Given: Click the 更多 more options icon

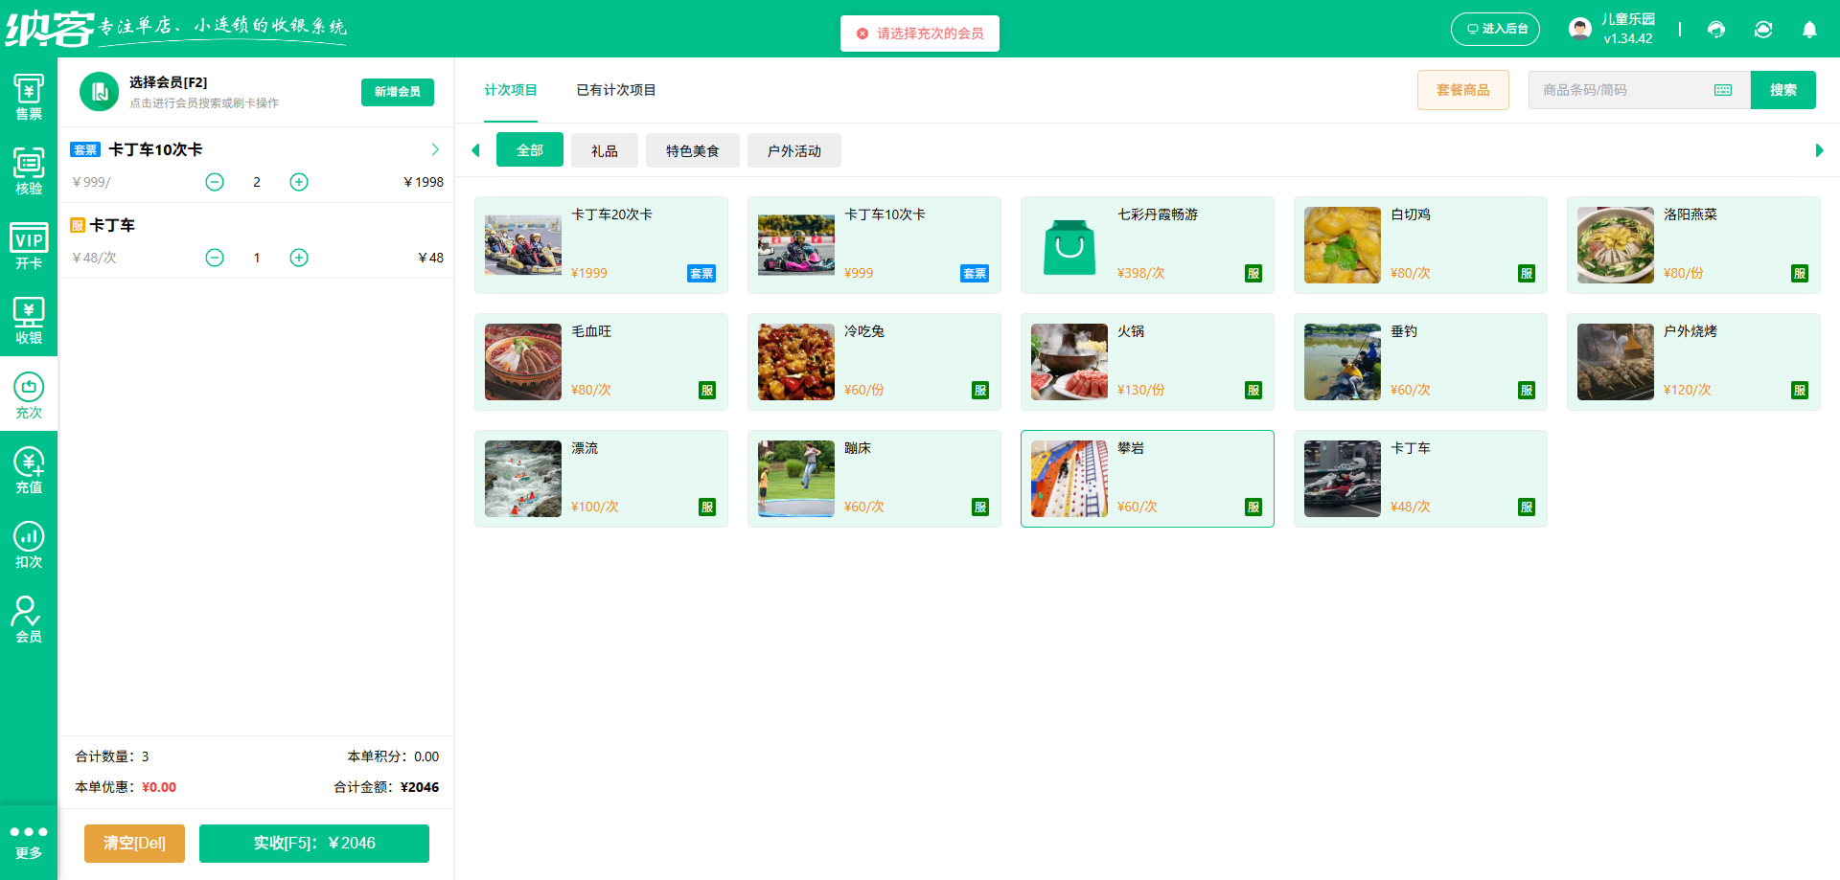Looking at the screenshot, I should [28, 841].
